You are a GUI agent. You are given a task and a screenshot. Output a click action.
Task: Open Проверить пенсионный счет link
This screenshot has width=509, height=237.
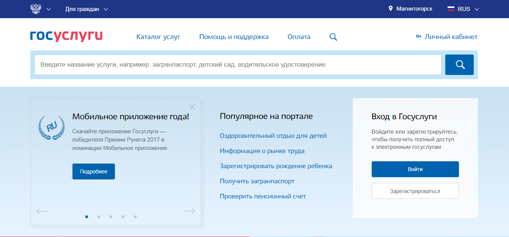(263, 196)
